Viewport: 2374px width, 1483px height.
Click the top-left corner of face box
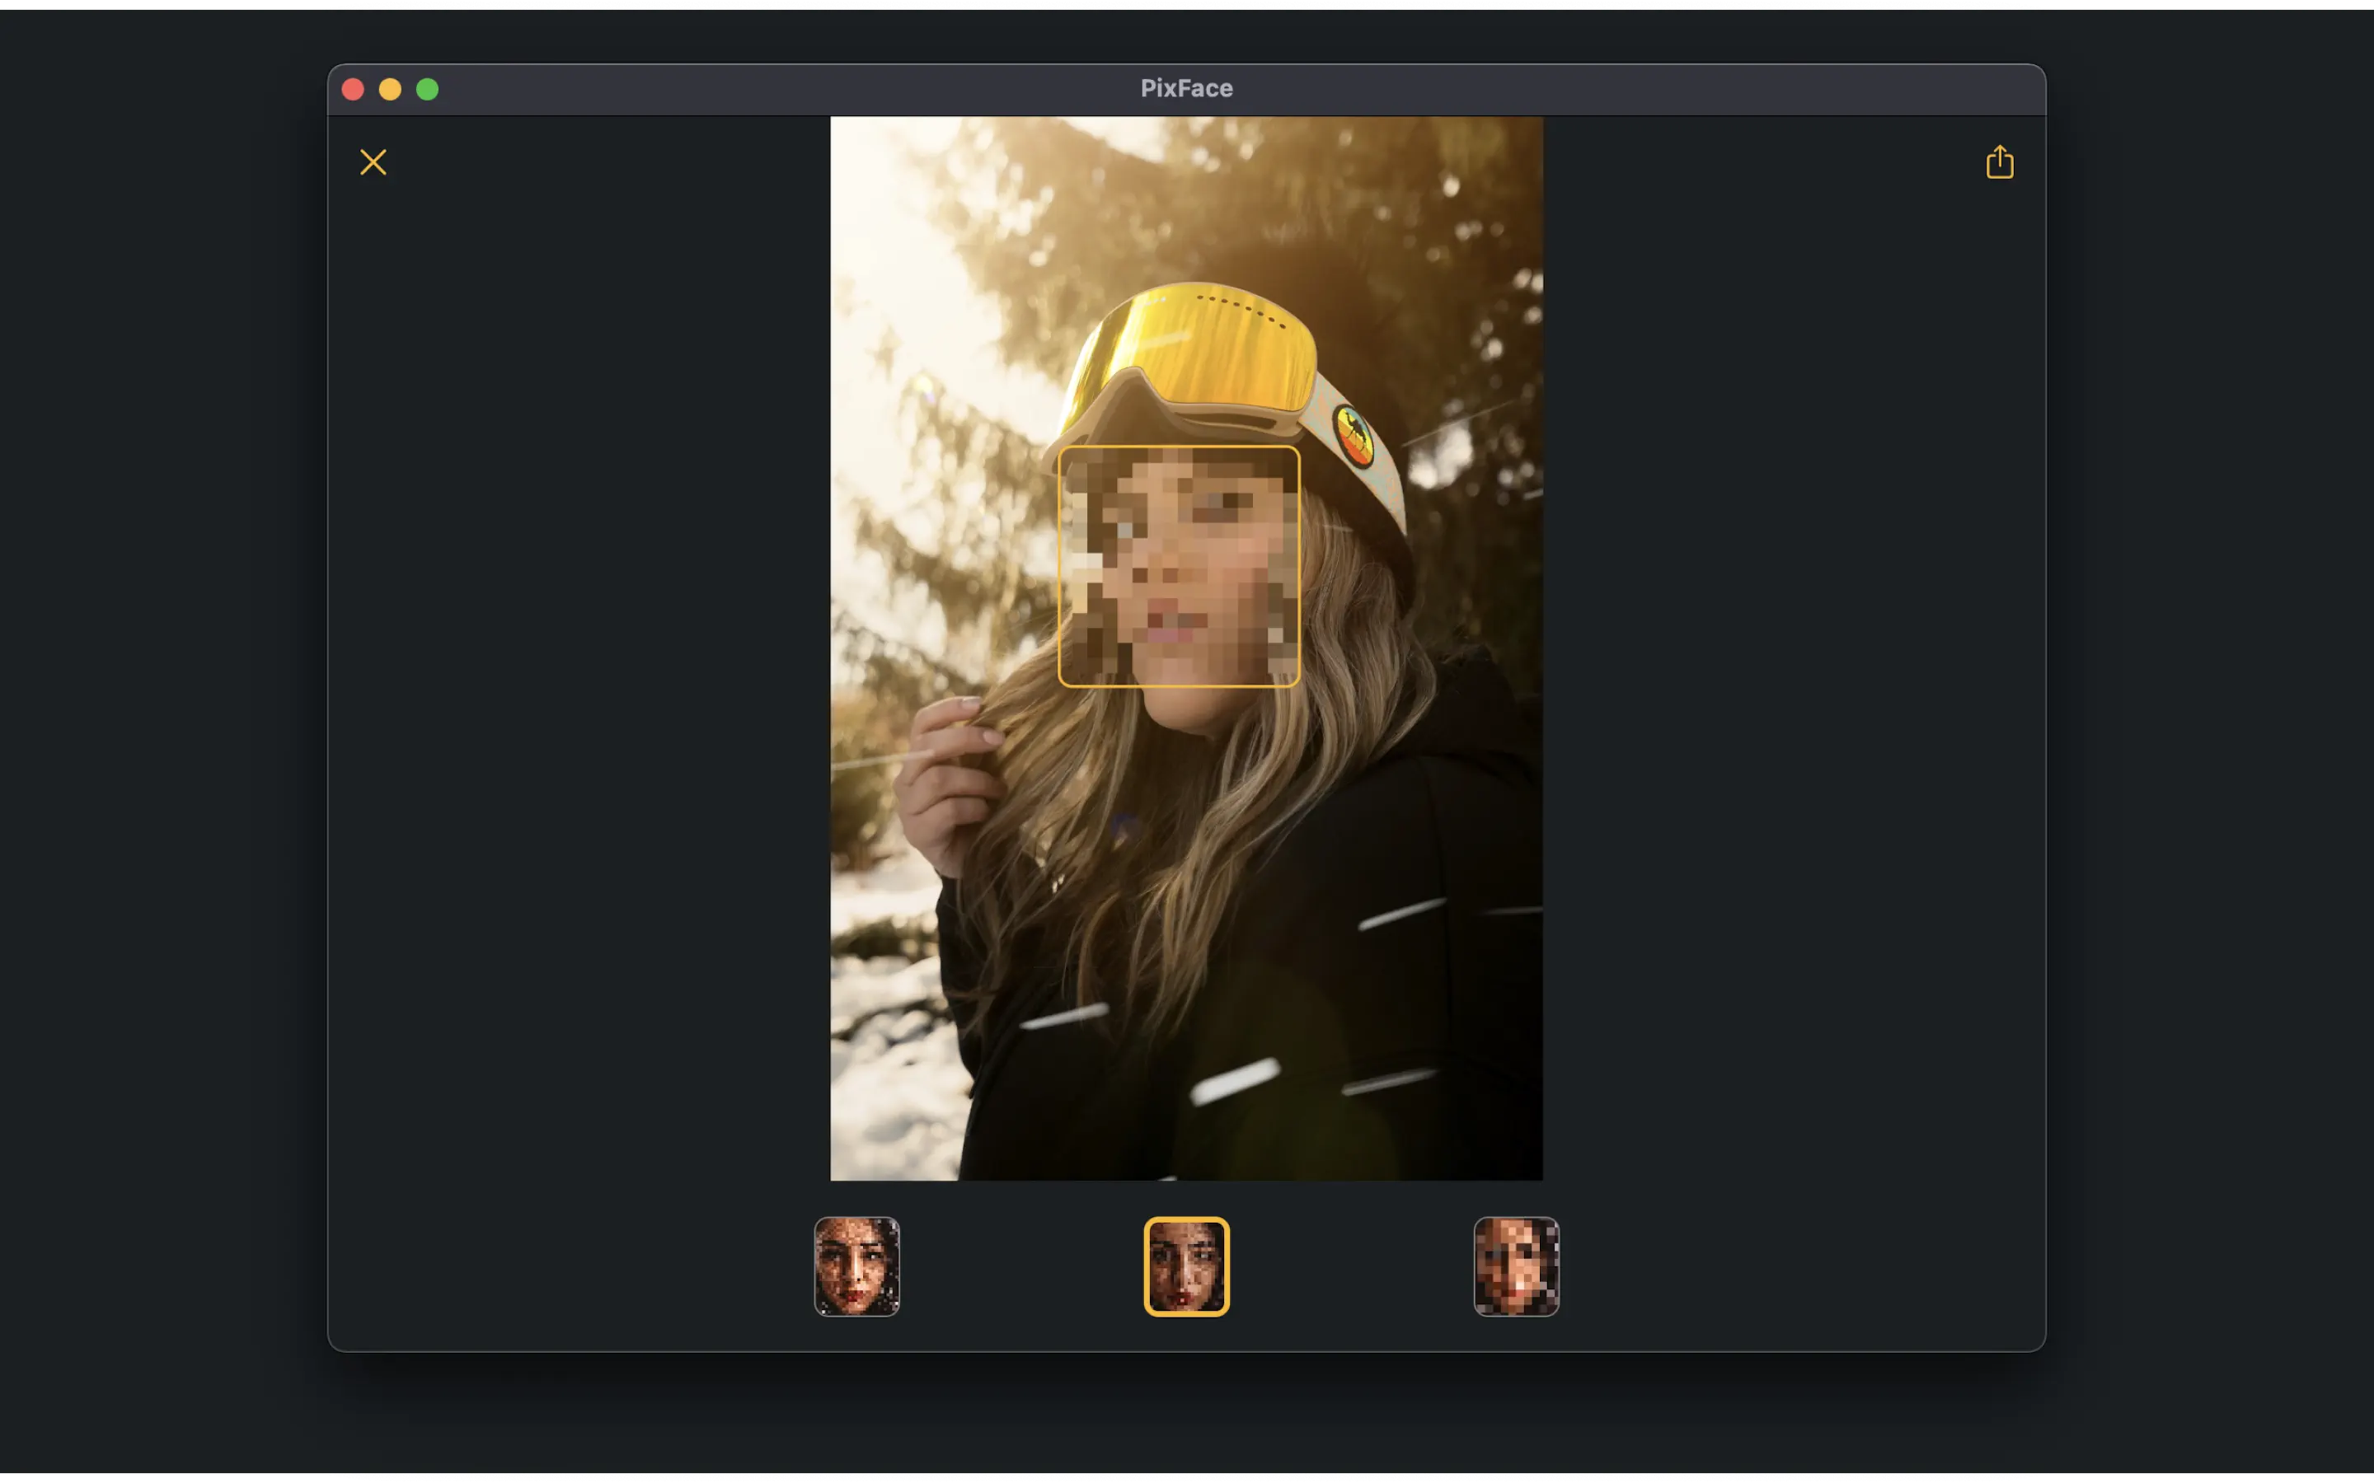tap(1060, 448)
